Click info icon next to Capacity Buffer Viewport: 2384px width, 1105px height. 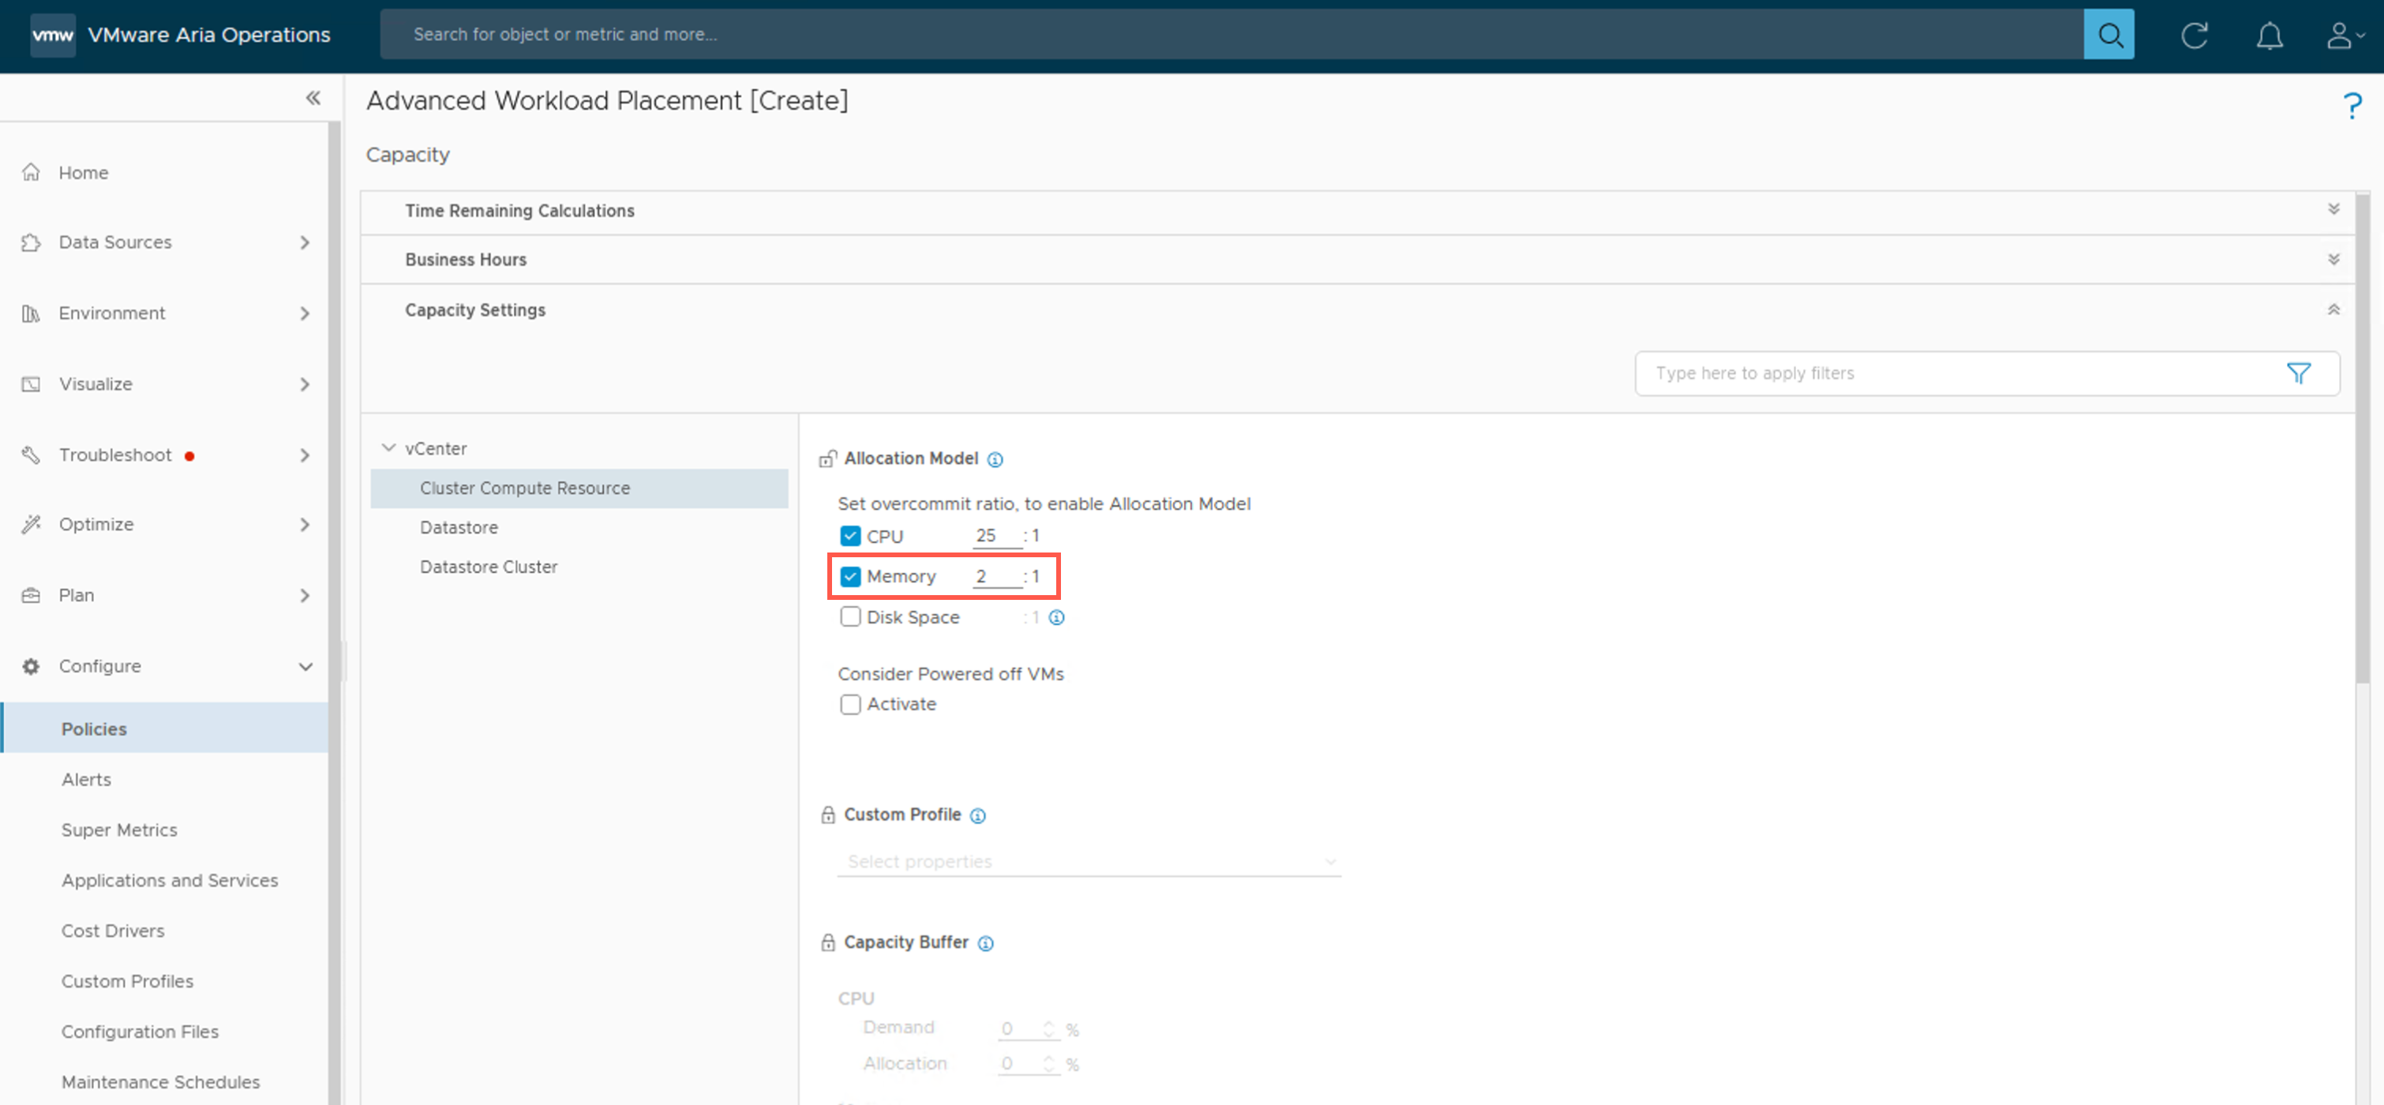tap(986, 943)
